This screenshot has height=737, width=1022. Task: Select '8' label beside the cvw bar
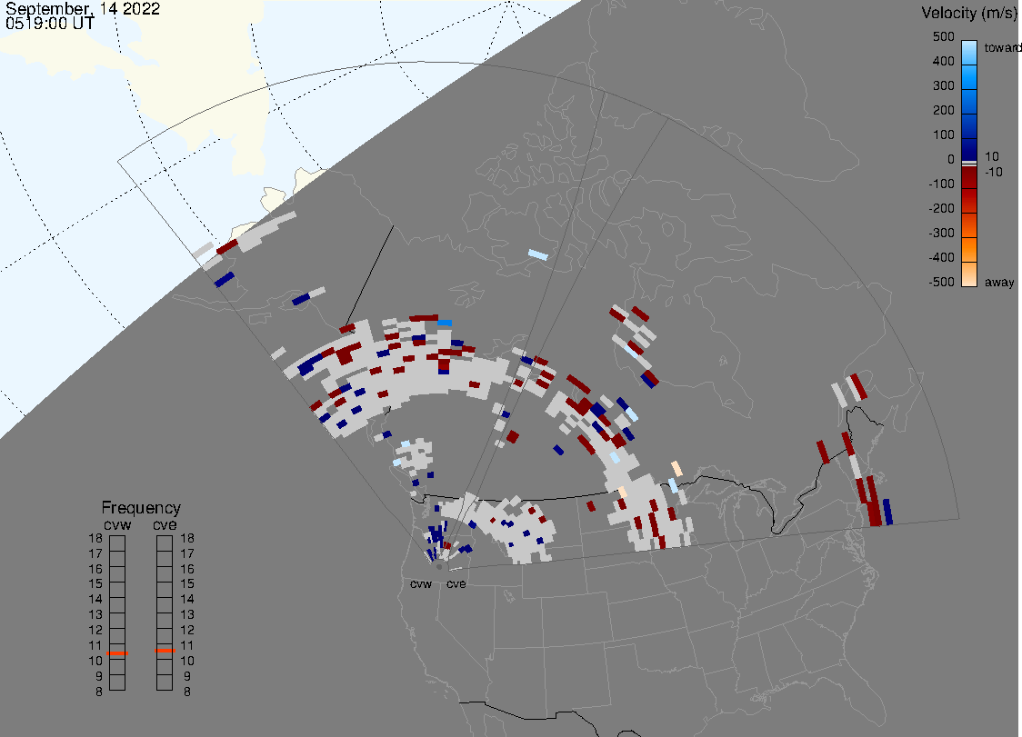[99, 692]
